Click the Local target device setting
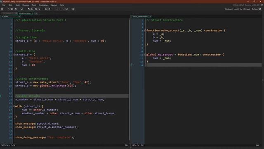The width and height of the screenshot is (264, 149). (x=236, y=9)
